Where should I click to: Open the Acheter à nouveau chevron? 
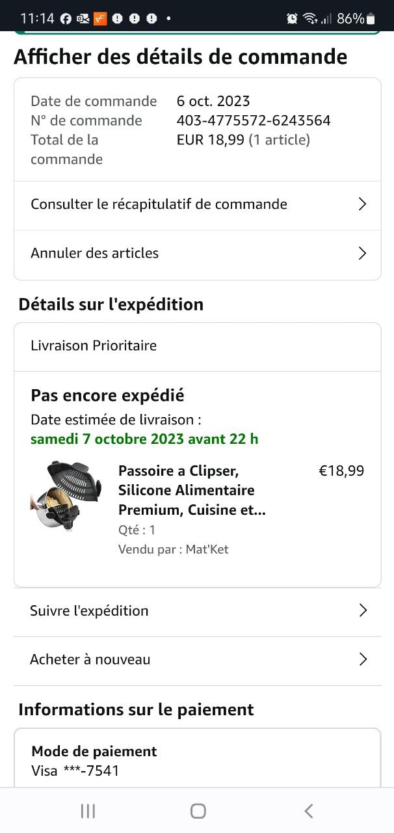coord(363,659)
